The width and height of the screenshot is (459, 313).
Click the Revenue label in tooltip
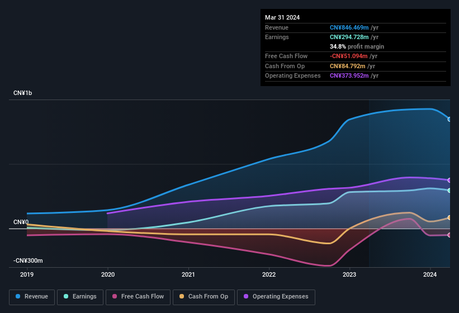point(277,27)
